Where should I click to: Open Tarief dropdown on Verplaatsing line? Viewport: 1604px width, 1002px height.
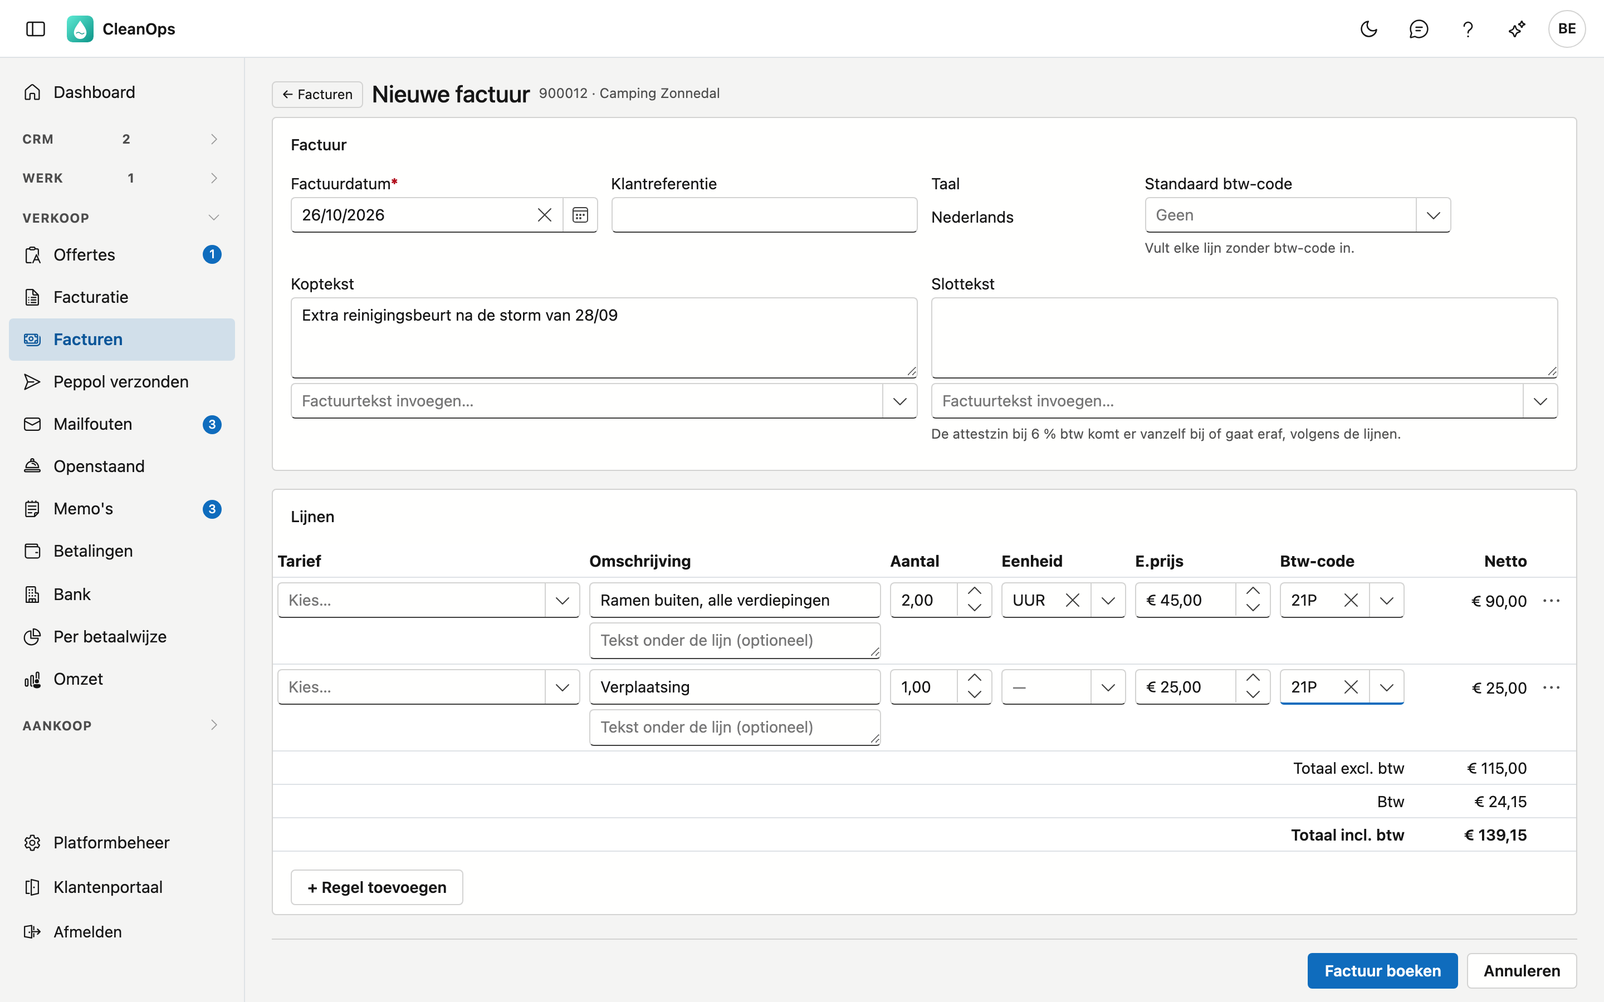point(562,686)
